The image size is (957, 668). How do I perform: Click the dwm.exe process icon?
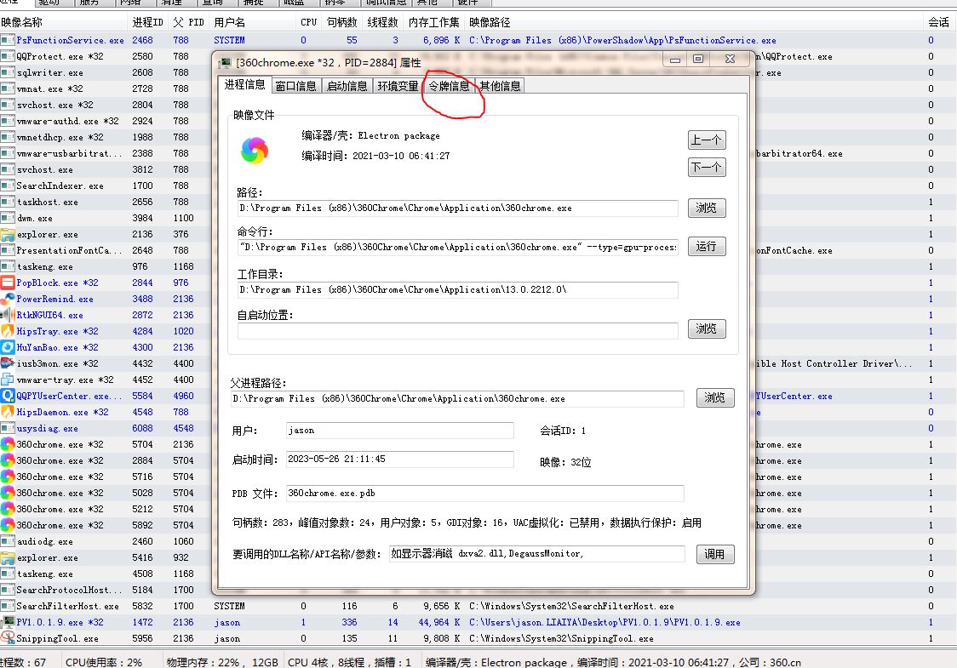[8, 218]
